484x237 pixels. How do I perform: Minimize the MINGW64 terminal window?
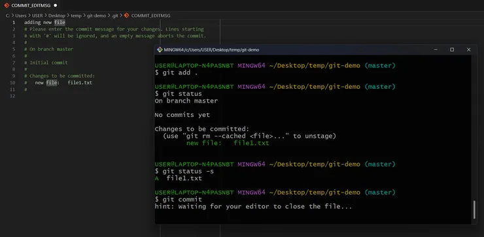click(436, 50)
